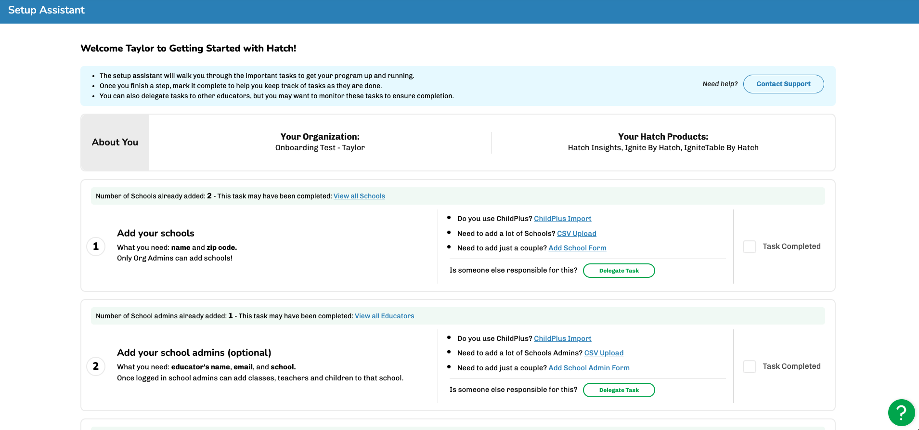The height and width of the screenshot is (430, 919).
Task: Select the step 1 number circle
Action: pos(96,247)
